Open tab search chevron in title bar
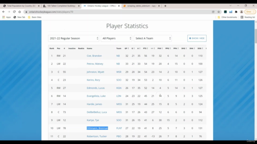257x144 pixels. (x=230, y=6)
